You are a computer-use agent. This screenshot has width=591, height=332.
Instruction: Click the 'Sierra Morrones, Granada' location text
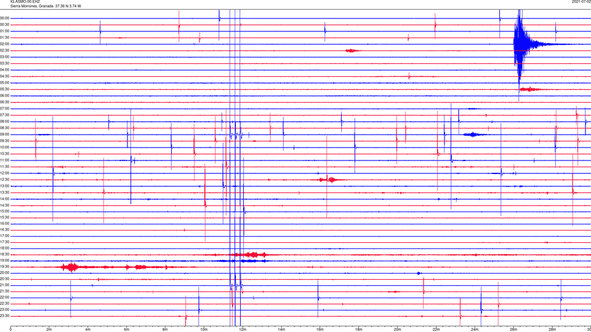31,6
